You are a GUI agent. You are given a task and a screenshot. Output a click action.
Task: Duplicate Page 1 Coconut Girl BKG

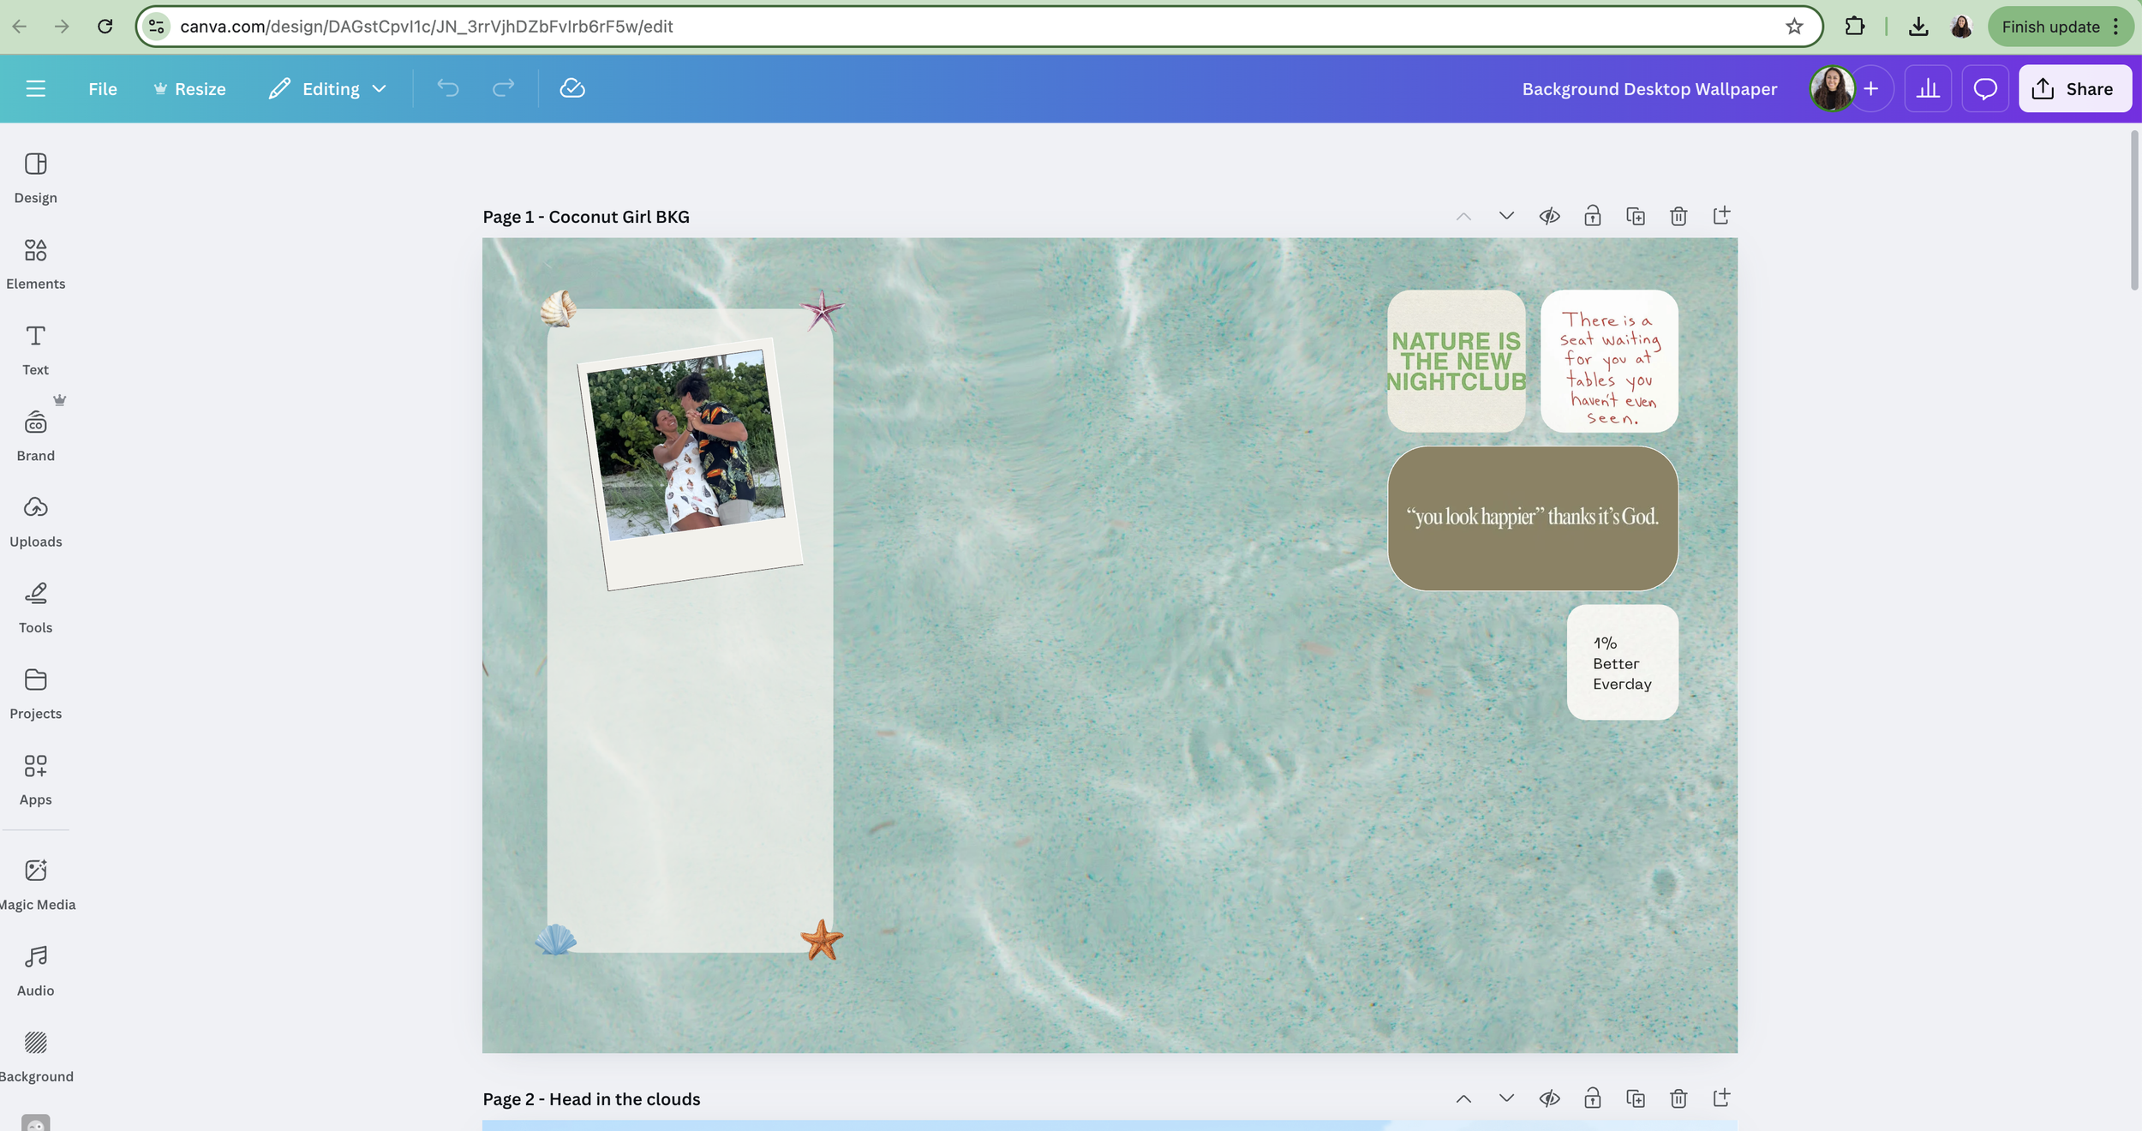coord(1635,217)
